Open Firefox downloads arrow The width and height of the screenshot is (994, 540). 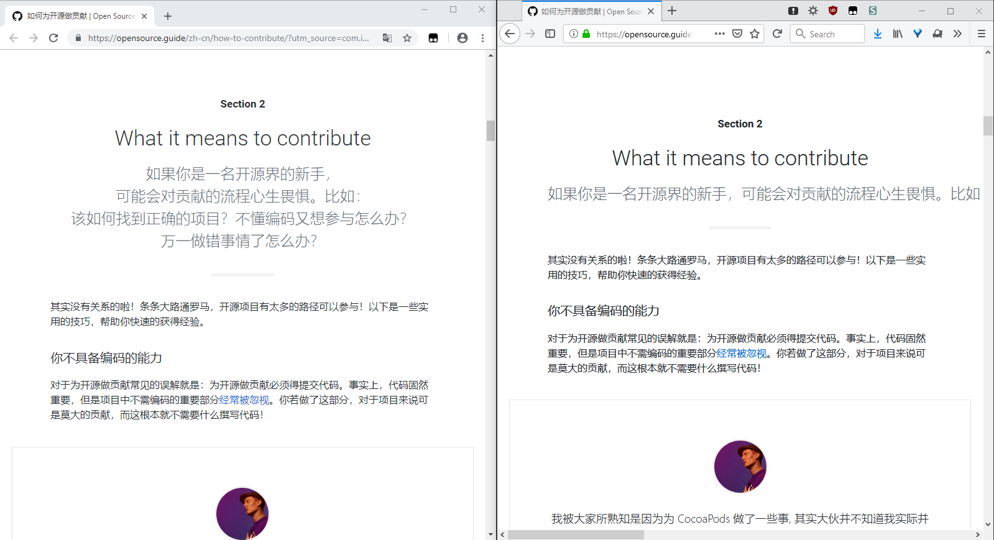878,34
